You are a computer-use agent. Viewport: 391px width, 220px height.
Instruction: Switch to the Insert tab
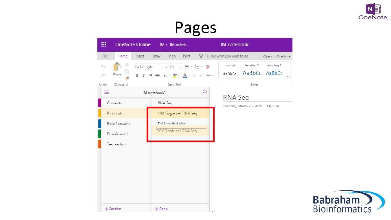140,56
